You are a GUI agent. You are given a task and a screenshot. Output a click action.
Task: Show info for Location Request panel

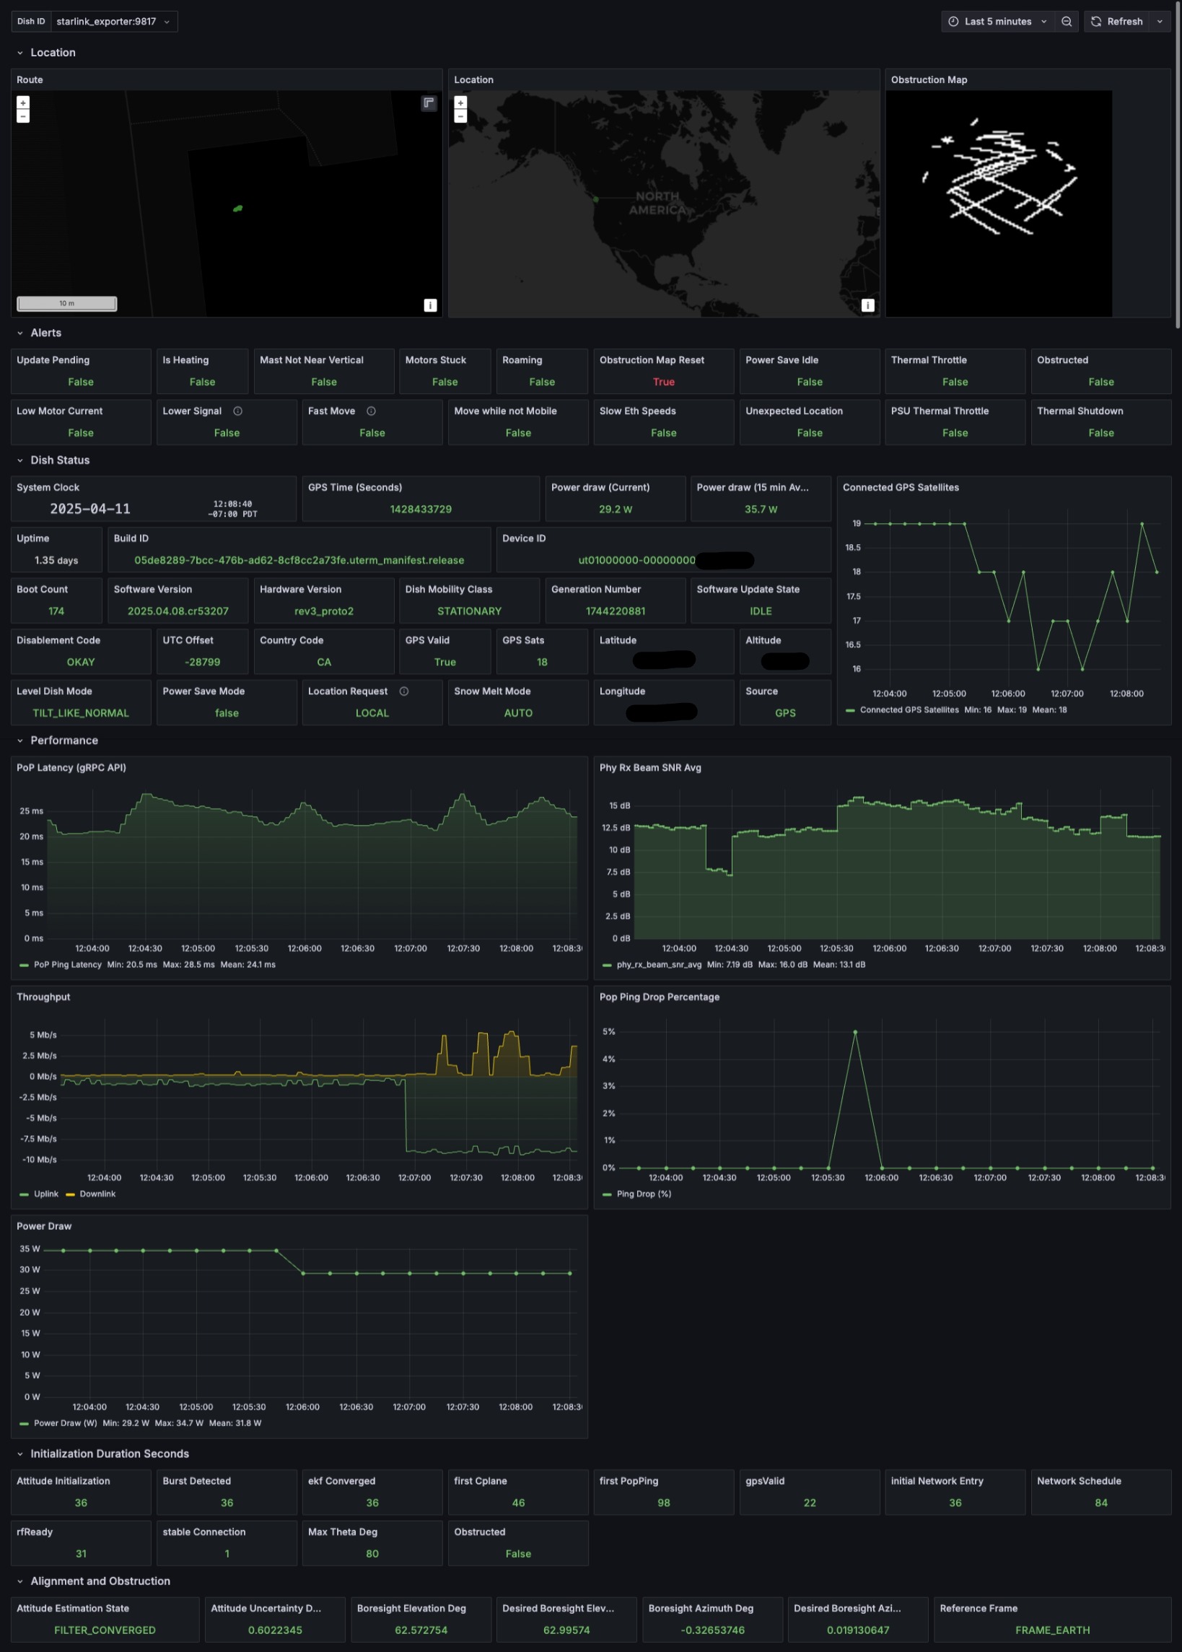tap(404, 691)
